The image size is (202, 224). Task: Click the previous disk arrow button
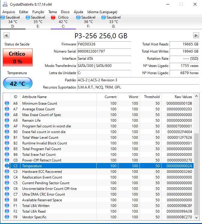(x=6, y=35)
